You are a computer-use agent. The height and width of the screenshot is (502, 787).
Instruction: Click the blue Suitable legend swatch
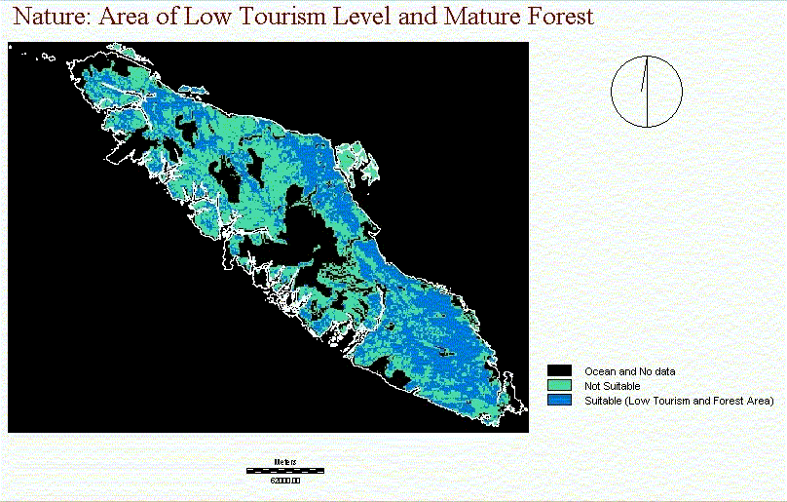tap(559, 400)
